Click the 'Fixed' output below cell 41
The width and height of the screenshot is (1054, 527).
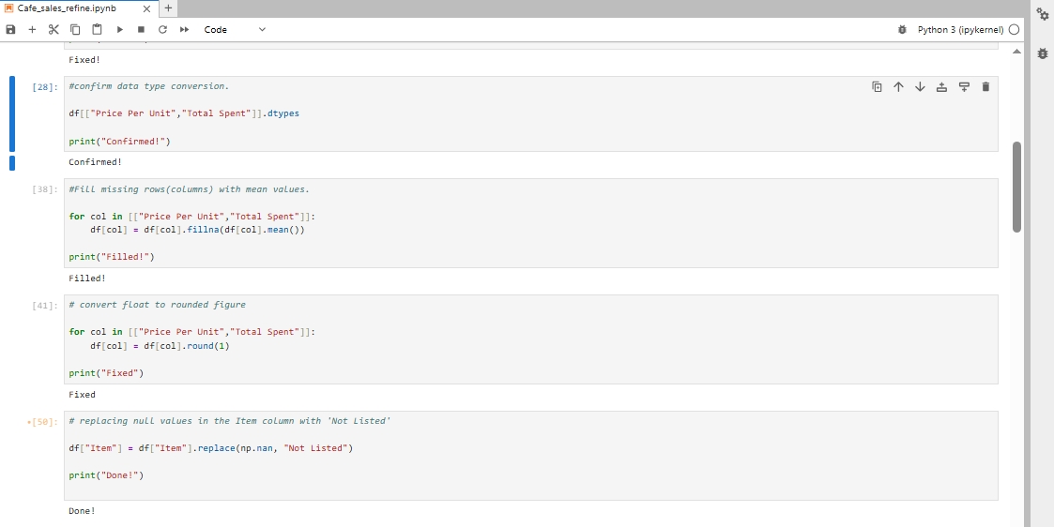point(82,394)
